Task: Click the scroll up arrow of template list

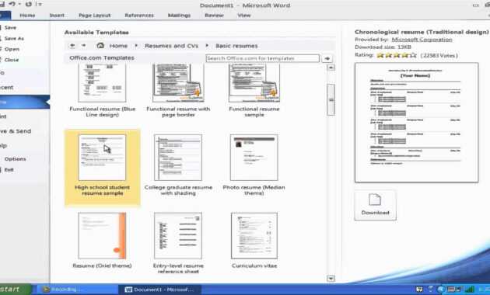Action: coord(331,68)
